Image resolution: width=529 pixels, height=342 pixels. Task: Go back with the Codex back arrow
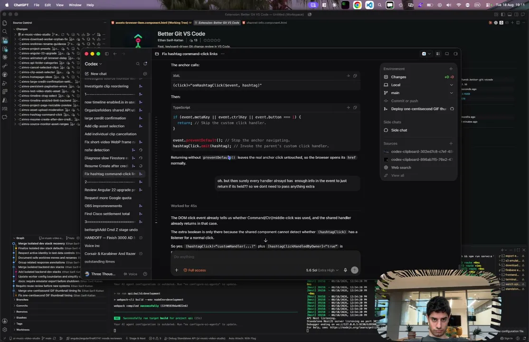pyautogui.click(x=115, y=54)
